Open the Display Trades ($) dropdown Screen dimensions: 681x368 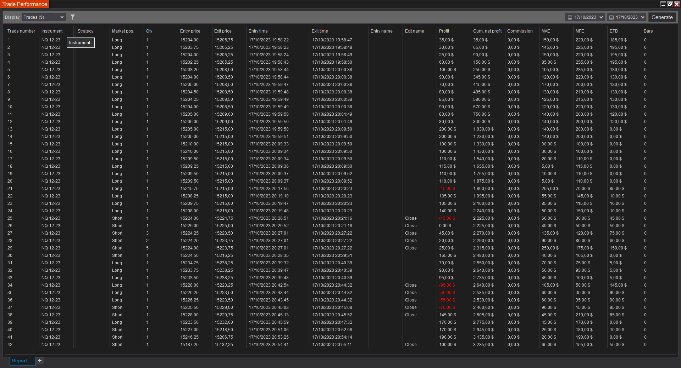[x=44, y=17]
